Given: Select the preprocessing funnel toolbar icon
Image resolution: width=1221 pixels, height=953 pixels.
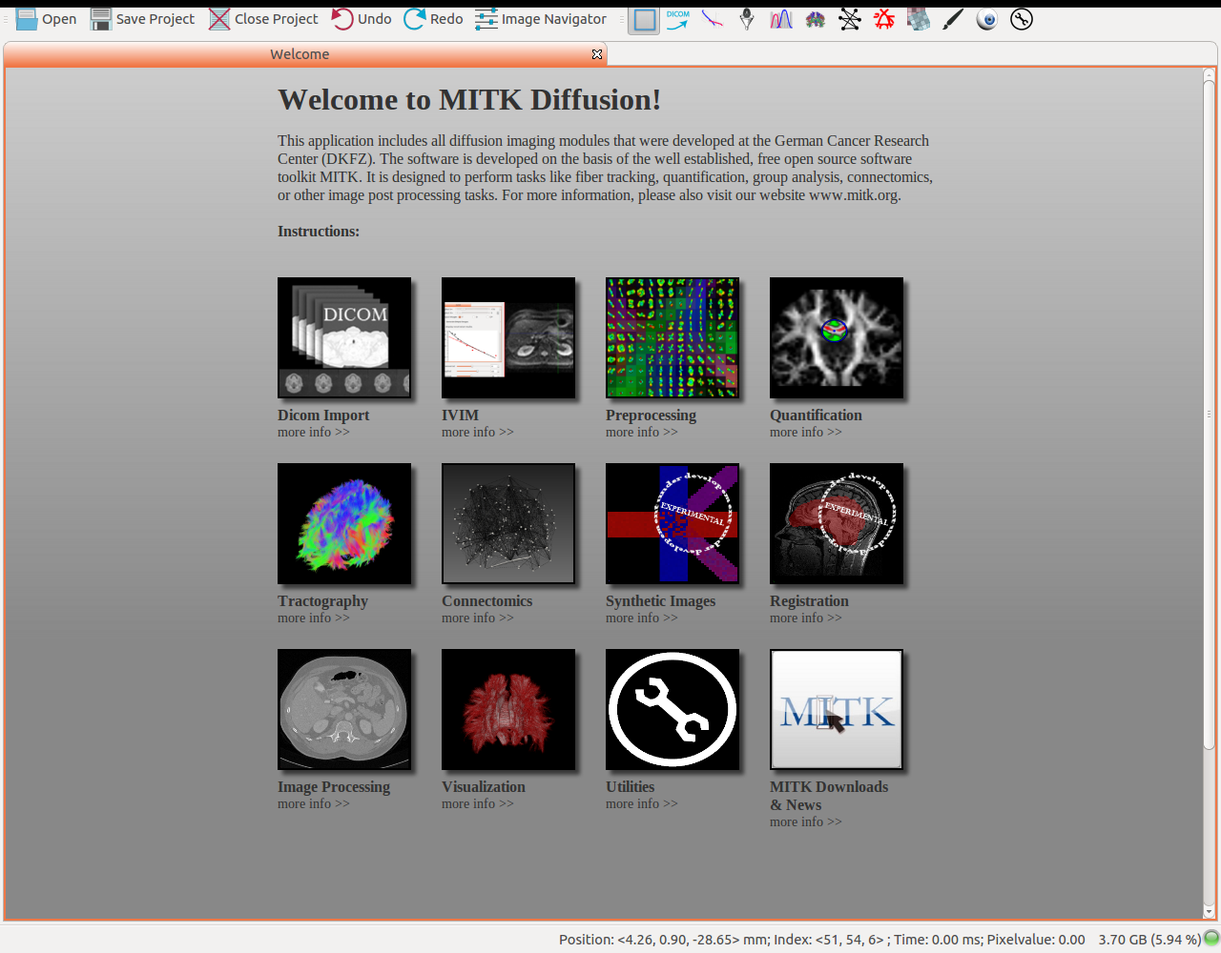Looking at the screenshot, I should pos(747,19).
